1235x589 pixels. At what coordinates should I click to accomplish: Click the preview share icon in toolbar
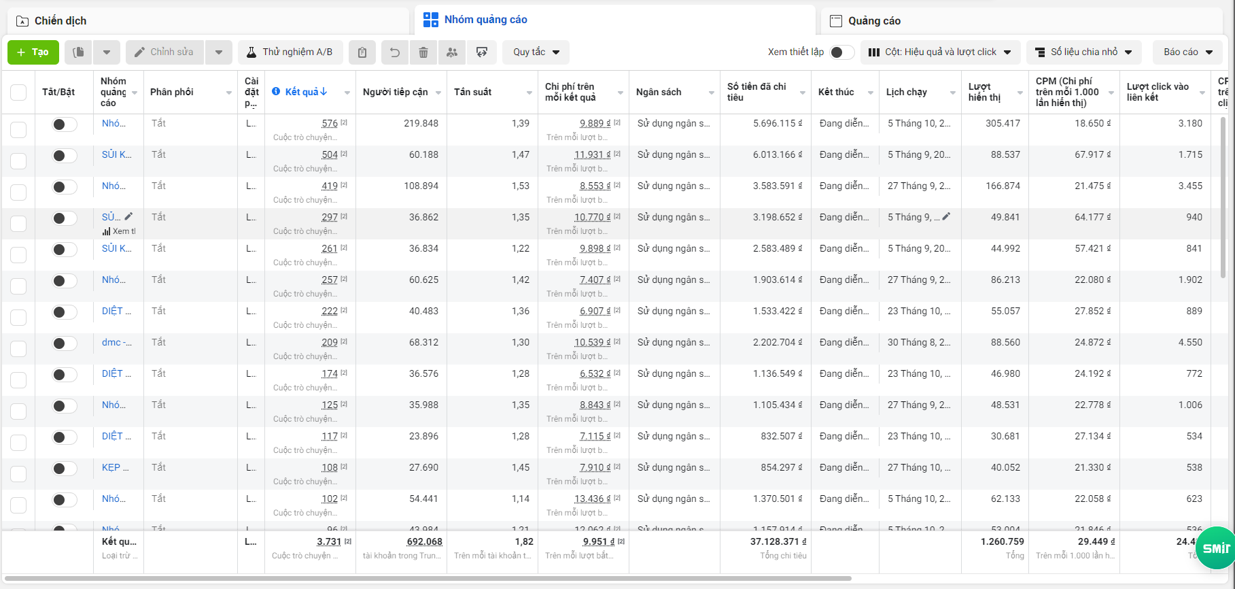482,52
